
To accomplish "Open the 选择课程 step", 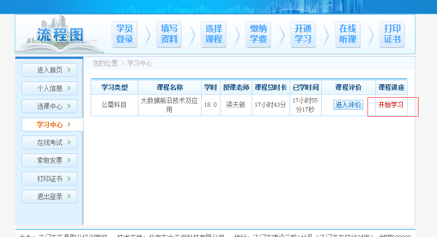I will click(x=214, y=34).
